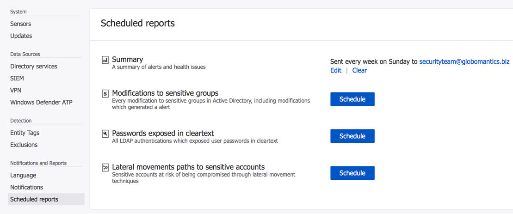Clear the Summary report schedule
Screen dimensions: 513x214
point(359,70)
